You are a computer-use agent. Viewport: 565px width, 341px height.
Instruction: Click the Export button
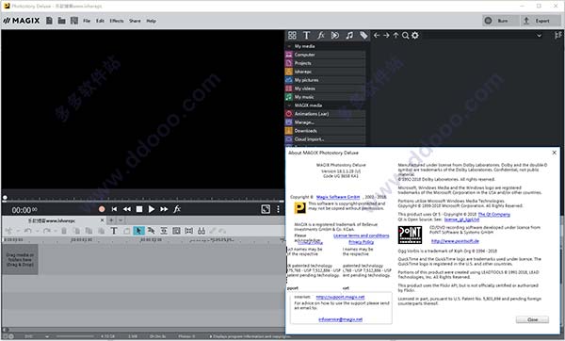pyautogui.click(x=541, y=21)
